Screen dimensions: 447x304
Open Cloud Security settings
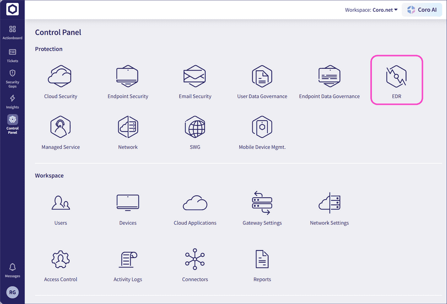(60, 77)
